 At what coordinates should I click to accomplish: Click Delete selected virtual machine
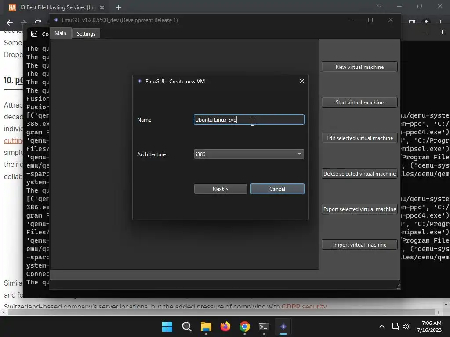[359, 173]
